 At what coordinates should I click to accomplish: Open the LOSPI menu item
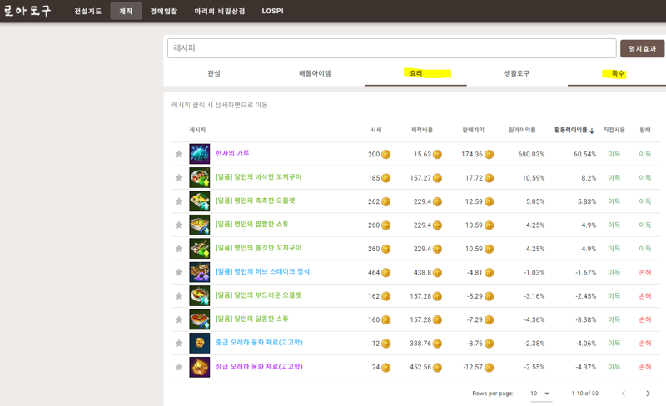pyautogui.click(x=273, y=11)
